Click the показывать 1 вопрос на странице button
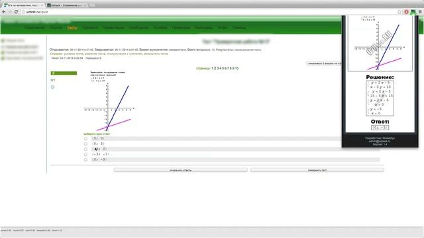Screen dimensions: 424x238 (x=324, y=63)
